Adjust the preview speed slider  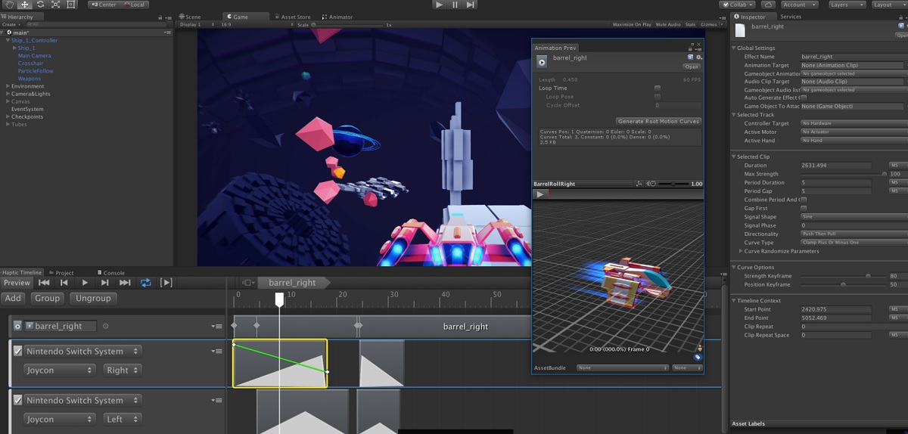coord(673,184)
